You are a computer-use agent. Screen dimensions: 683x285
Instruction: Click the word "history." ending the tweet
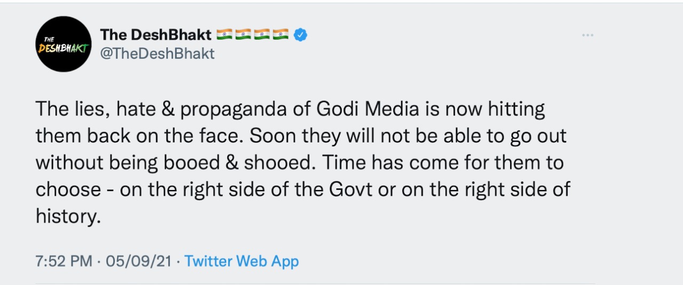pyautogui.click(x=68, y=216)
